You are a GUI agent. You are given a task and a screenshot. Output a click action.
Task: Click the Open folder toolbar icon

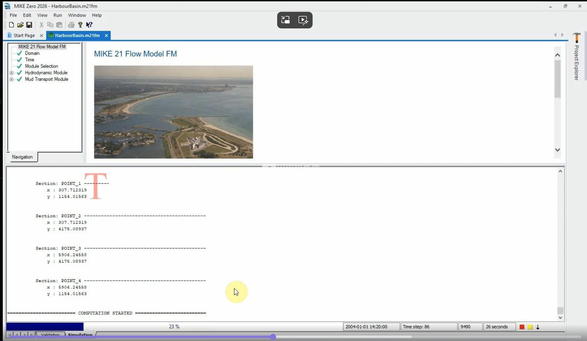tap(20, 25)
